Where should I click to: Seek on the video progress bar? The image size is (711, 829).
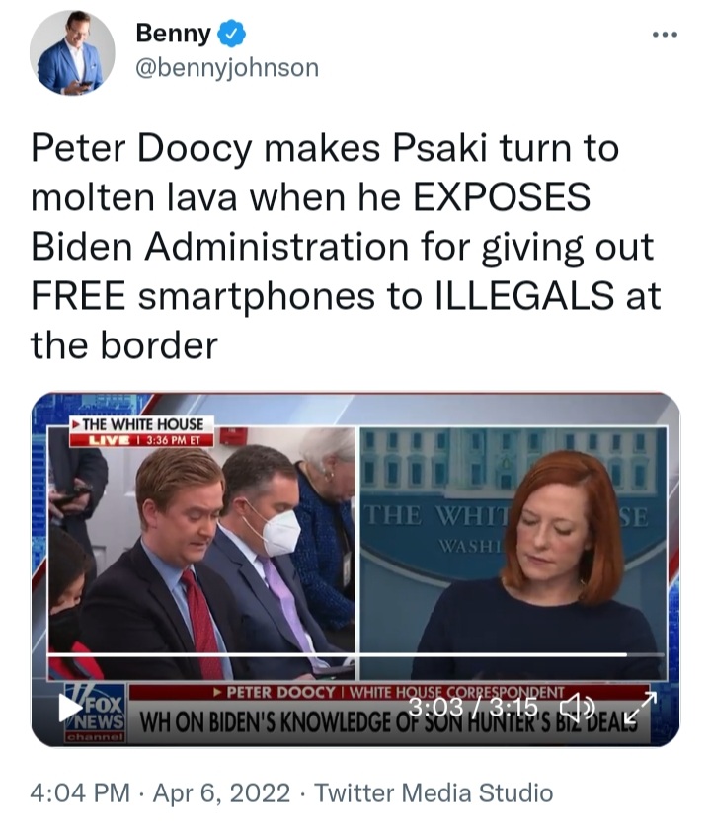coord(355,655)
